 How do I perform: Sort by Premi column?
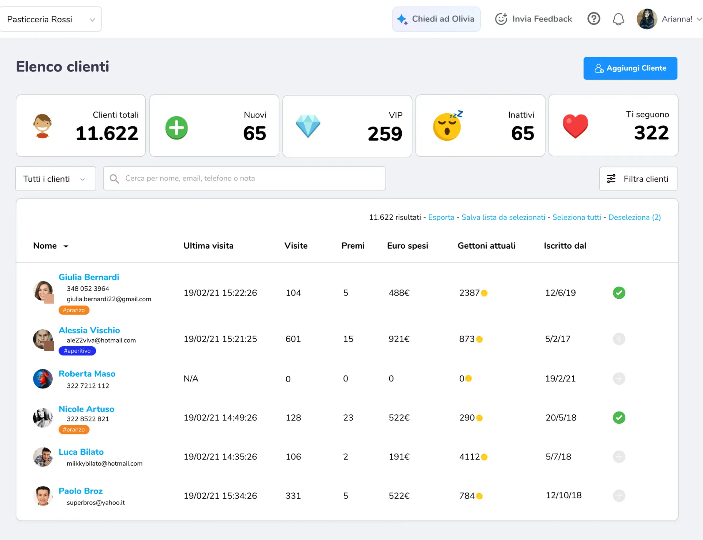pos(353,246)
